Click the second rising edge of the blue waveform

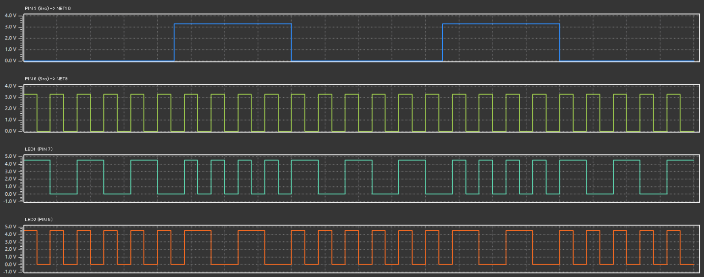pyautogui.click(x=442, y=42)
